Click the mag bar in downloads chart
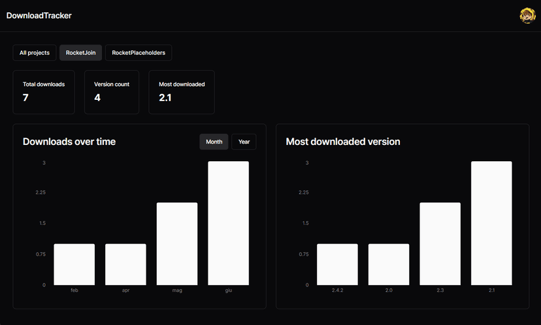 177,243
